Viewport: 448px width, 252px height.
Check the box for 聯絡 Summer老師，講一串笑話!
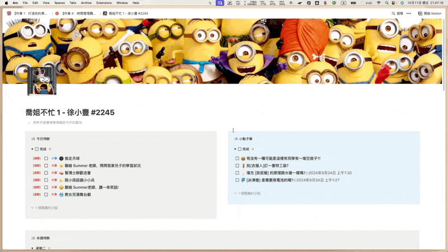click(x=46, y=188)
